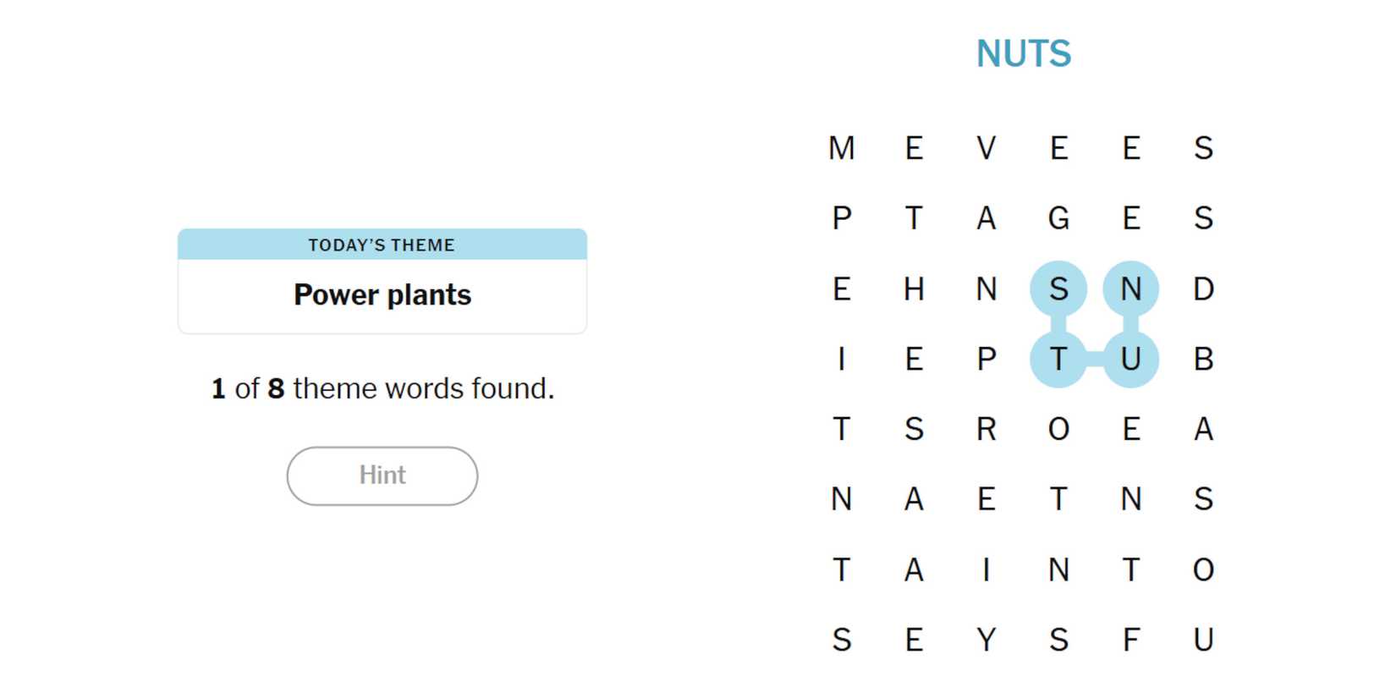Image resolution: width=1396 pixels, height=698 pixels.
Task: Select the letter V tile
Action: [986, 148]
